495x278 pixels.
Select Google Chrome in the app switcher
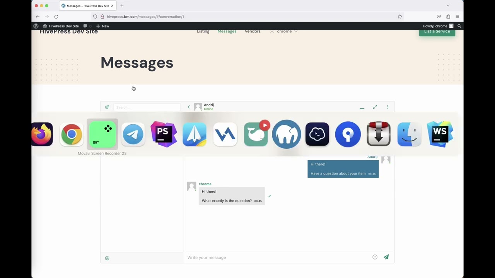tap(72, 134)
